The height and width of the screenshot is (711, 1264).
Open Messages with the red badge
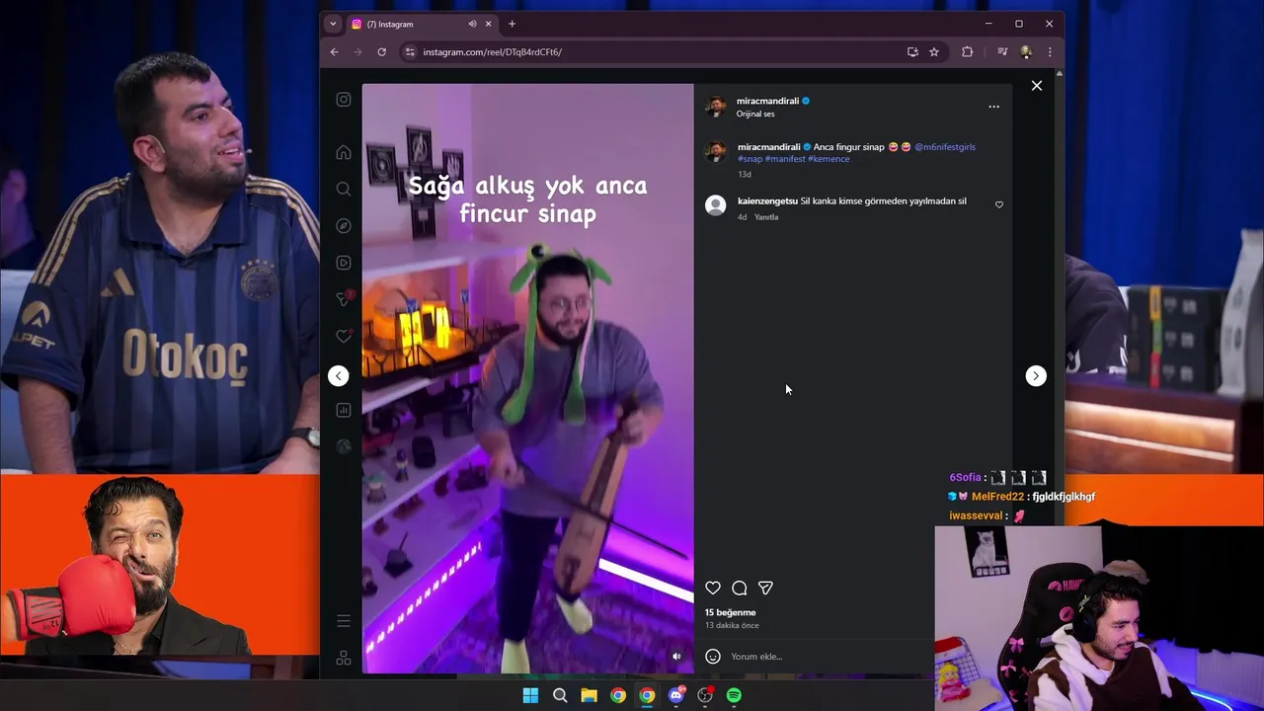(345, 298)
